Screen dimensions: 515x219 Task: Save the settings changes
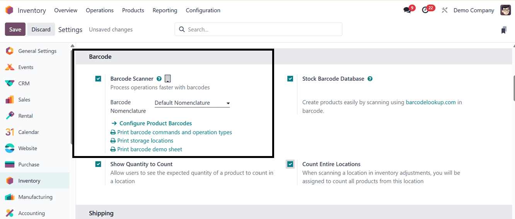tap(15, 29)
